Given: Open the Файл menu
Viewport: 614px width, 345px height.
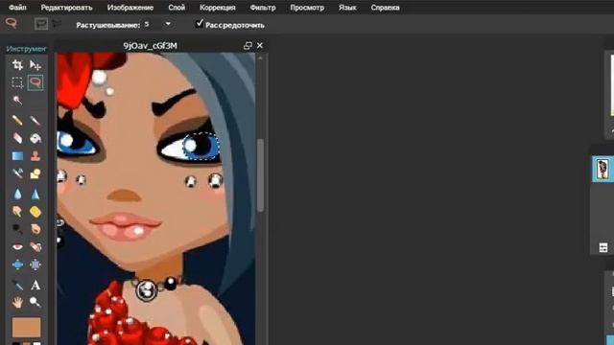Looking at the screenshot, I should [17, 8].
